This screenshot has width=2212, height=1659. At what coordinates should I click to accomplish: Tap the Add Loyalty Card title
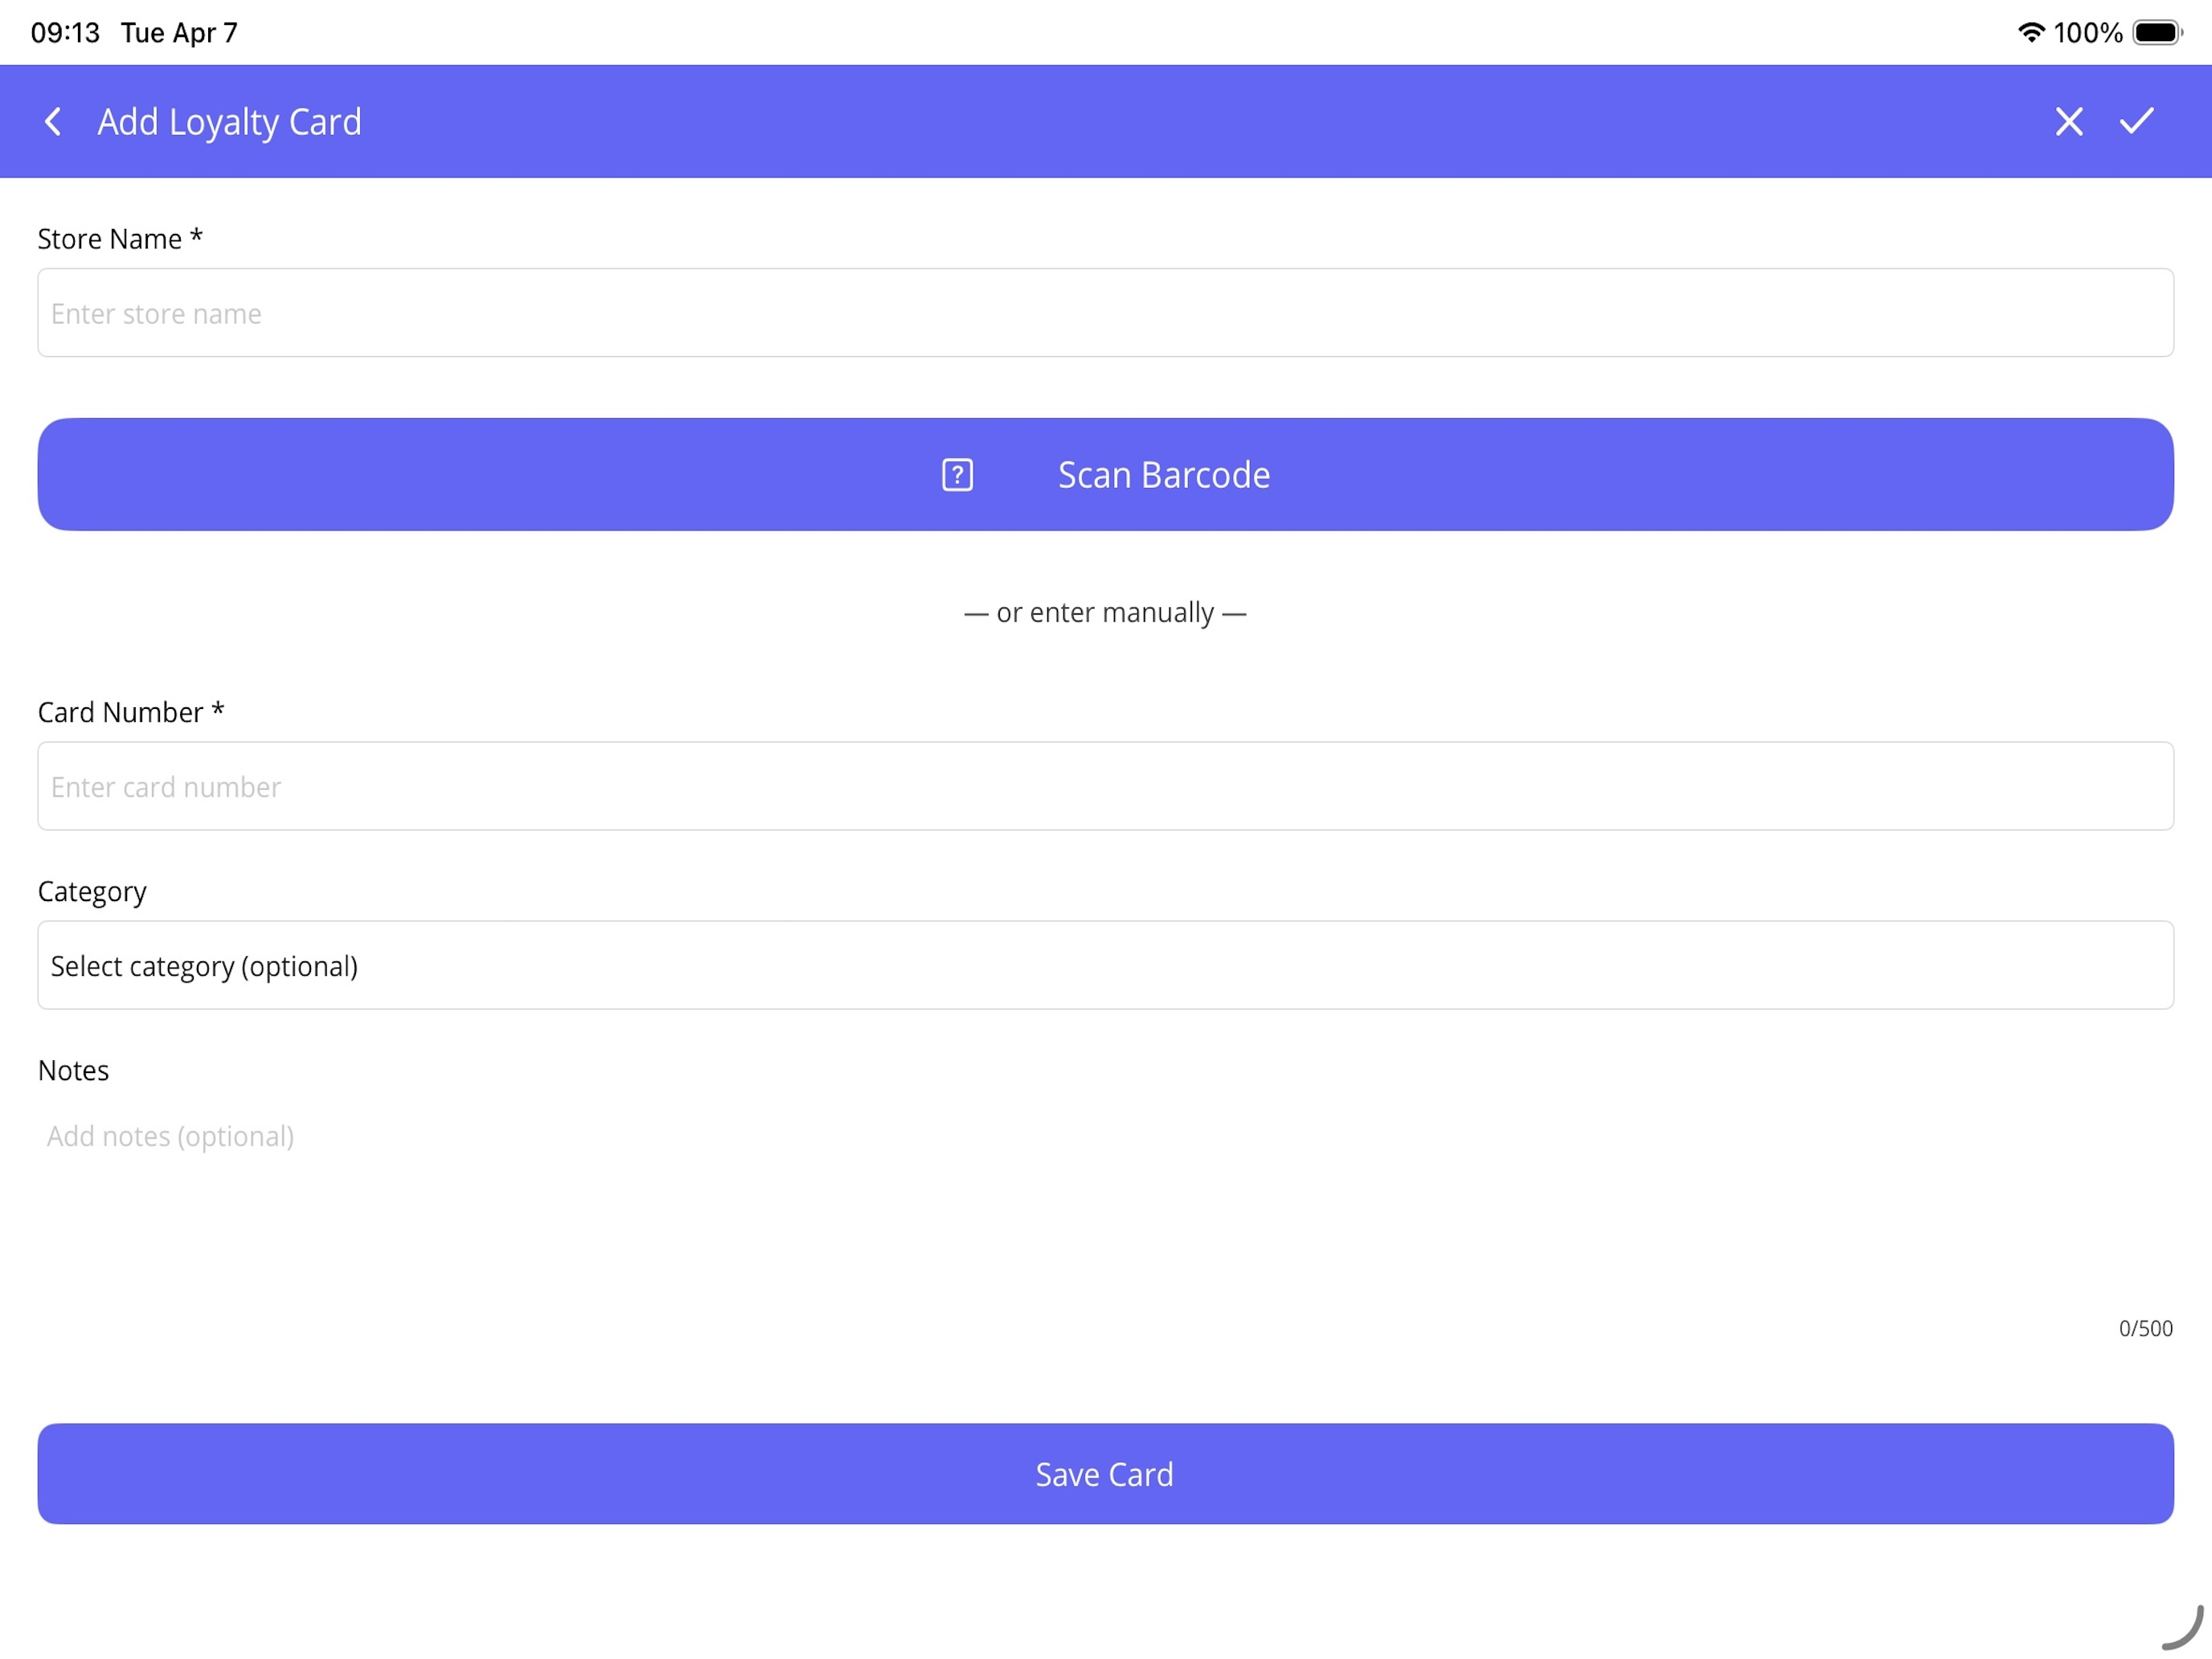(x=229, y=122)
